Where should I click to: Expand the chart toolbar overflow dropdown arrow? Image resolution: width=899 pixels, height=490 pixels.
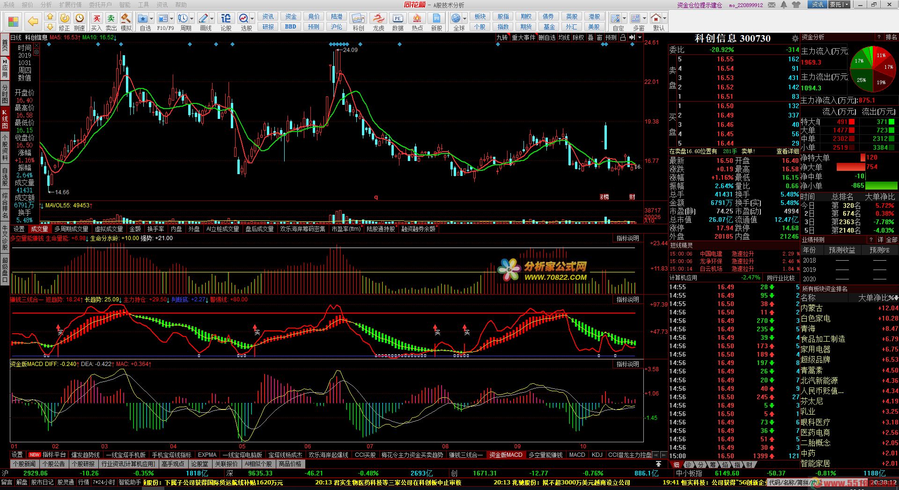click(x=640, y=37)
